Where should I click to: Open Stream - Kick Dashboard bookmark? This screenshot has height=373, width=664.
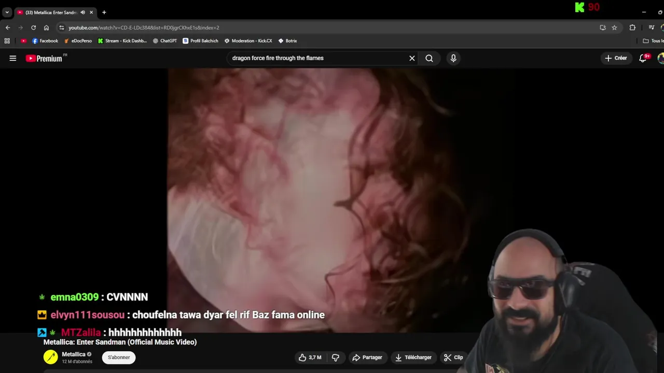122,41
